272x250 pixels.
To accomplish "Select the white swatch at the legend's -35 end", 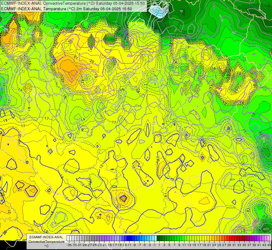I will (x=68, y=238).
